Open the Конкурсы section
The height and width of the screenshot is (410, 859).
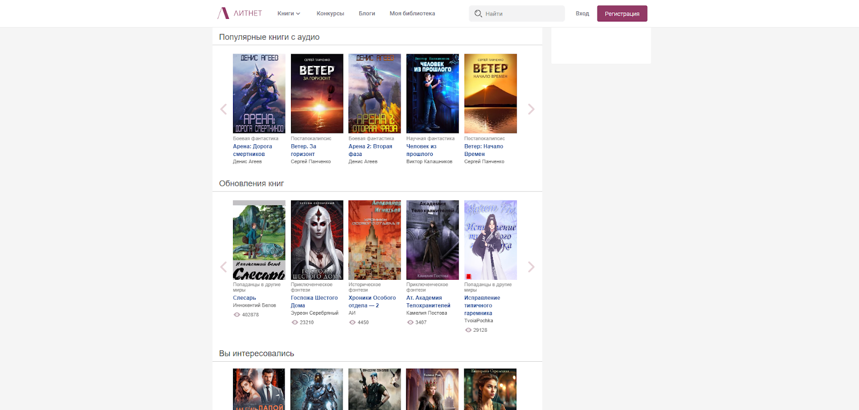[330, 13]
